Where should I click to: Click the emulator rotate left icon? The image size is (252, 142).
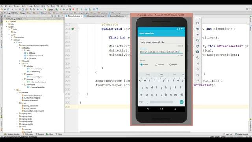pyautogui.click(x=198, y=40)
